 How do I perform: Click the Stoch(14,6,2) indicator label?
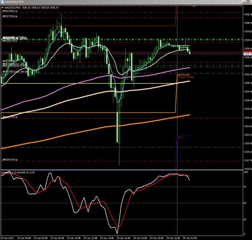(10, 173)
